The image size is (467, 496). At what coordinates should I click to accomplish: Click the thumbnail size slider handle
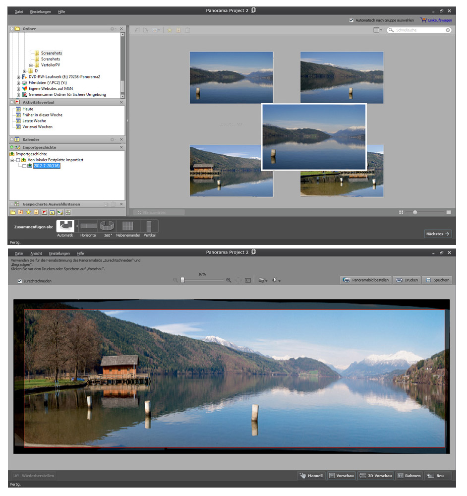415,212
